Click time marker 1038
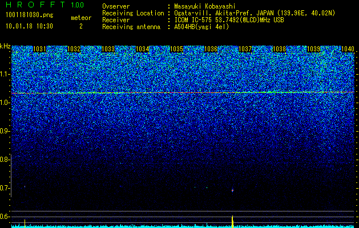 tap(280, 49)
